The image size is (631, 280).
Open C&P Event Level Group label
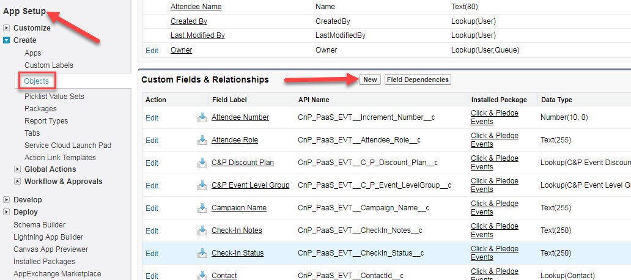tap(250, 185)
